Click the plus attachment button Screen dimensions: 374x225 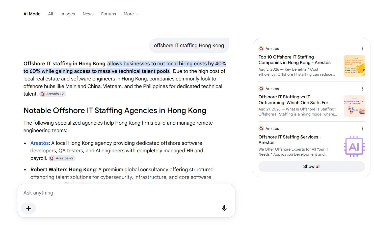click(x=29, y=208)
